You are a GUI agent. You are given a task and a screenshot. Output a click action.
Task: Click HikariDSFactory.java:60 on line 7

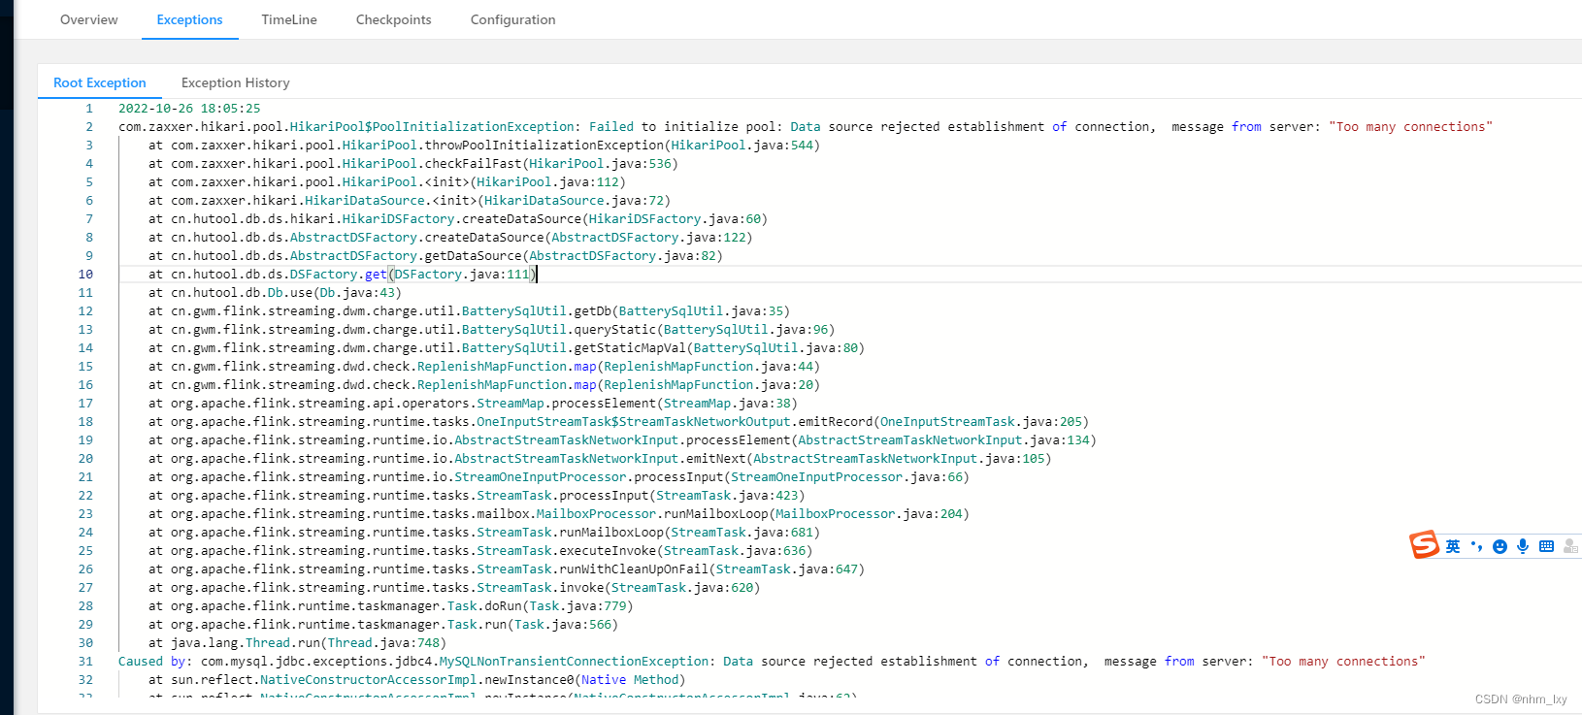[675, 219]
